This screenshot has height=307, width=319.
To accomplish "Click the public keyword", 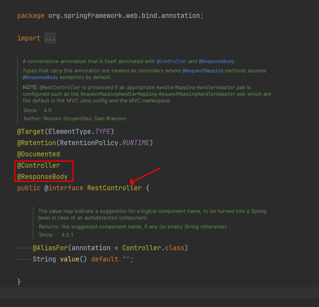I will click(29, 188).
